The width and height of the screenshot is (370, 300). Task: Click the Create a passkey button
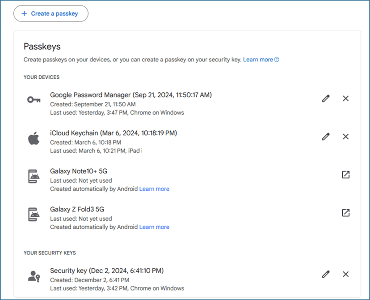click(x=50, y=13)
